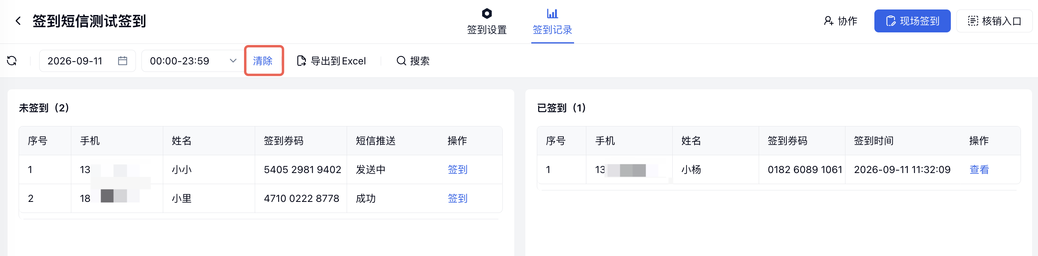Click the refresh icon in toolbar
Screen dimensions: 1038x256
(x=11, y=61)
